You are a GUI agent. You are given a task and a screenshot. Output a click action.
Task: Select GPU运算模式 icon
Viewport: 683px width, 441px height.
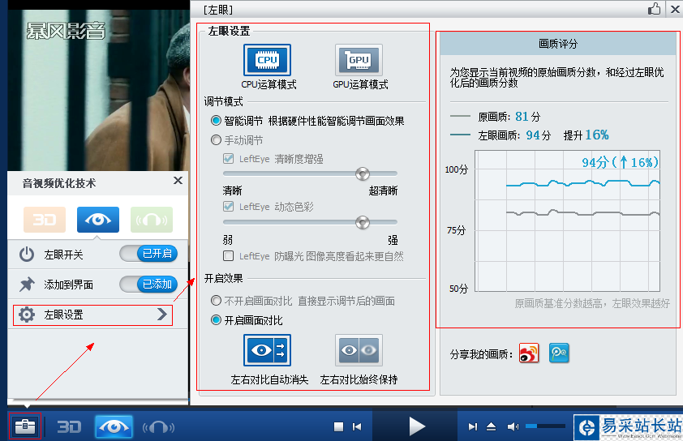coord(359,60)
